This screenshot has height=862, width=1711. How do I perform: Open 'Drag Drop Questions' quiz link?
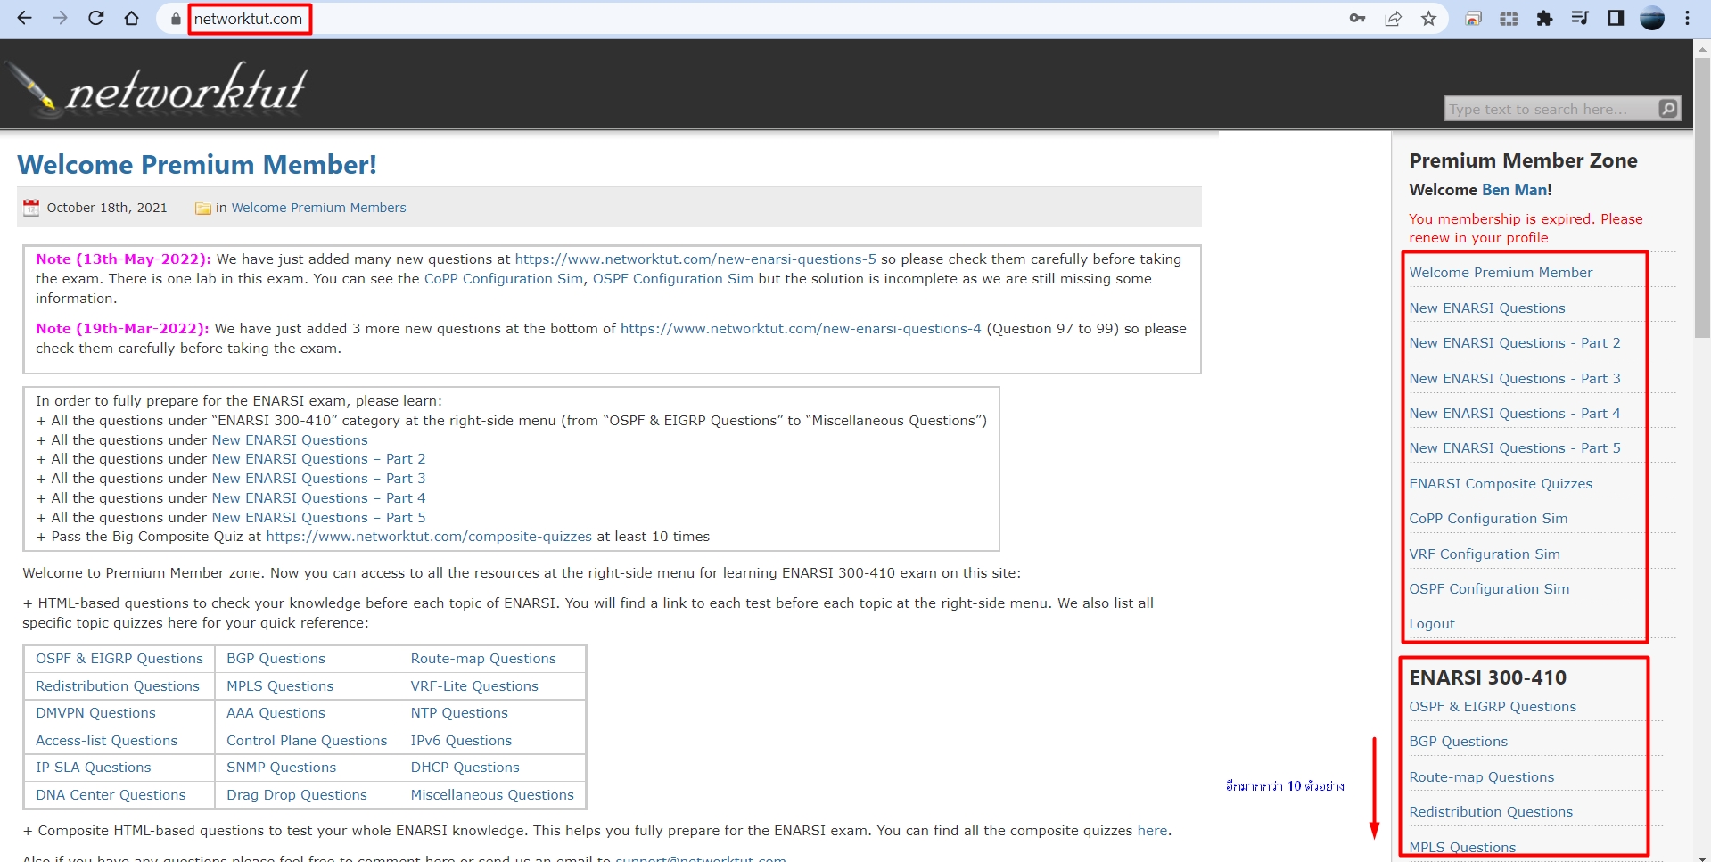coord(297,795)
